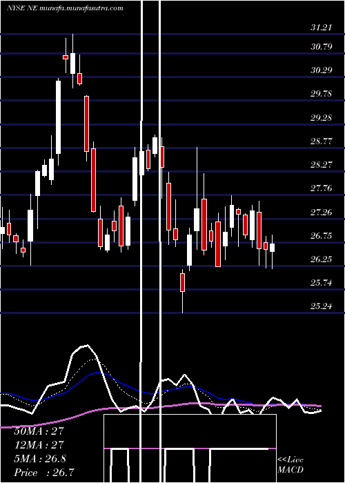Click the 50MA : 27 indicator text
Viewport: 345px width, 483px height.
tap(39, 431)
